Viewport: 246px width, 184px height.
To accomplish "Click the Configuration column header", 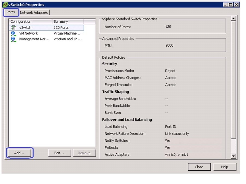I will click(x=30, y=22).
